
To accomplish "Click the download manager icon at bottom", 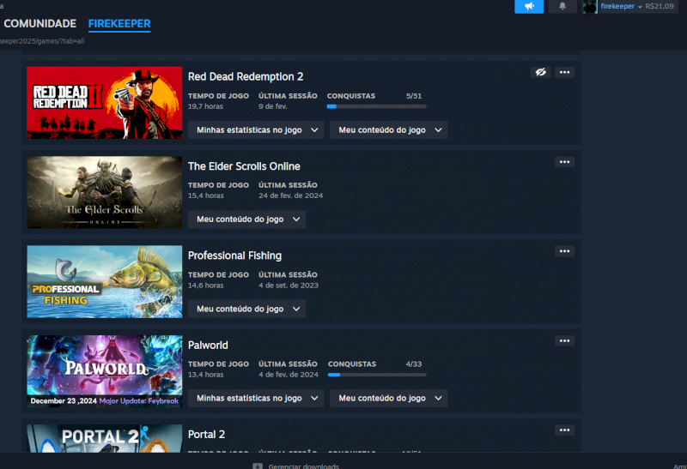I will click(258, 466).
